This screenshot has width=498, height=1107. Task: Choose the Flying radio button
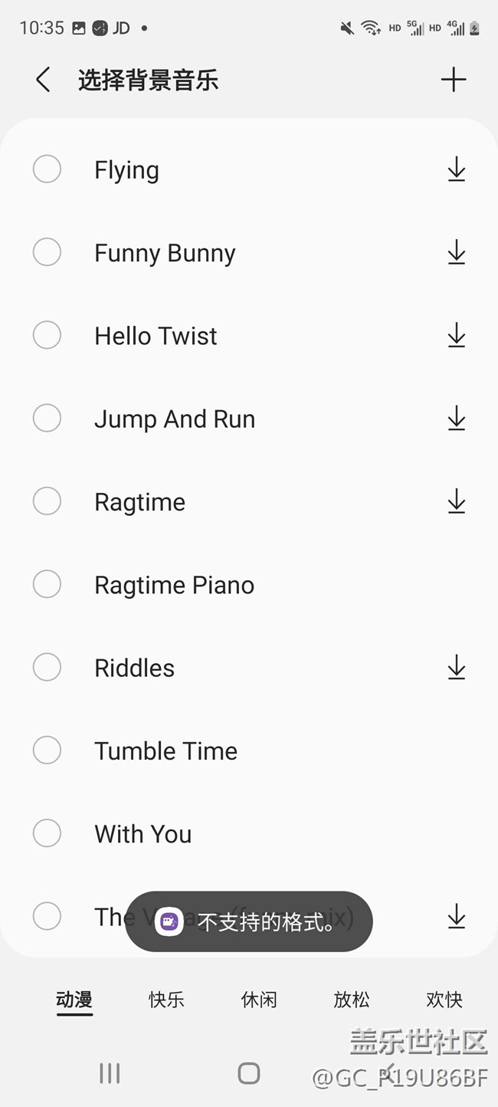click(47, 169)
